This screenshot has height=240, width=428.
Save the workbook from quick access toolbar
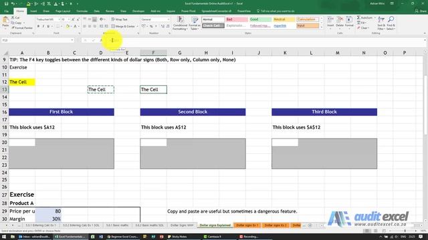pyautogui.click(x=6, y=3)
